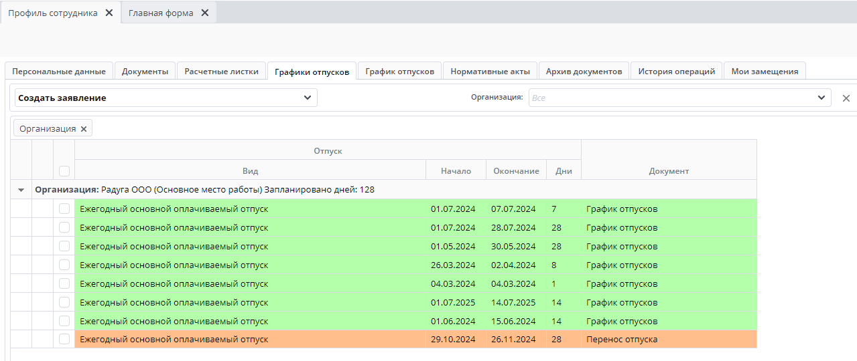Tick the checkbox for the 26.03.2024 vacation
The image size is (857, 361).
tap(64, 265)
